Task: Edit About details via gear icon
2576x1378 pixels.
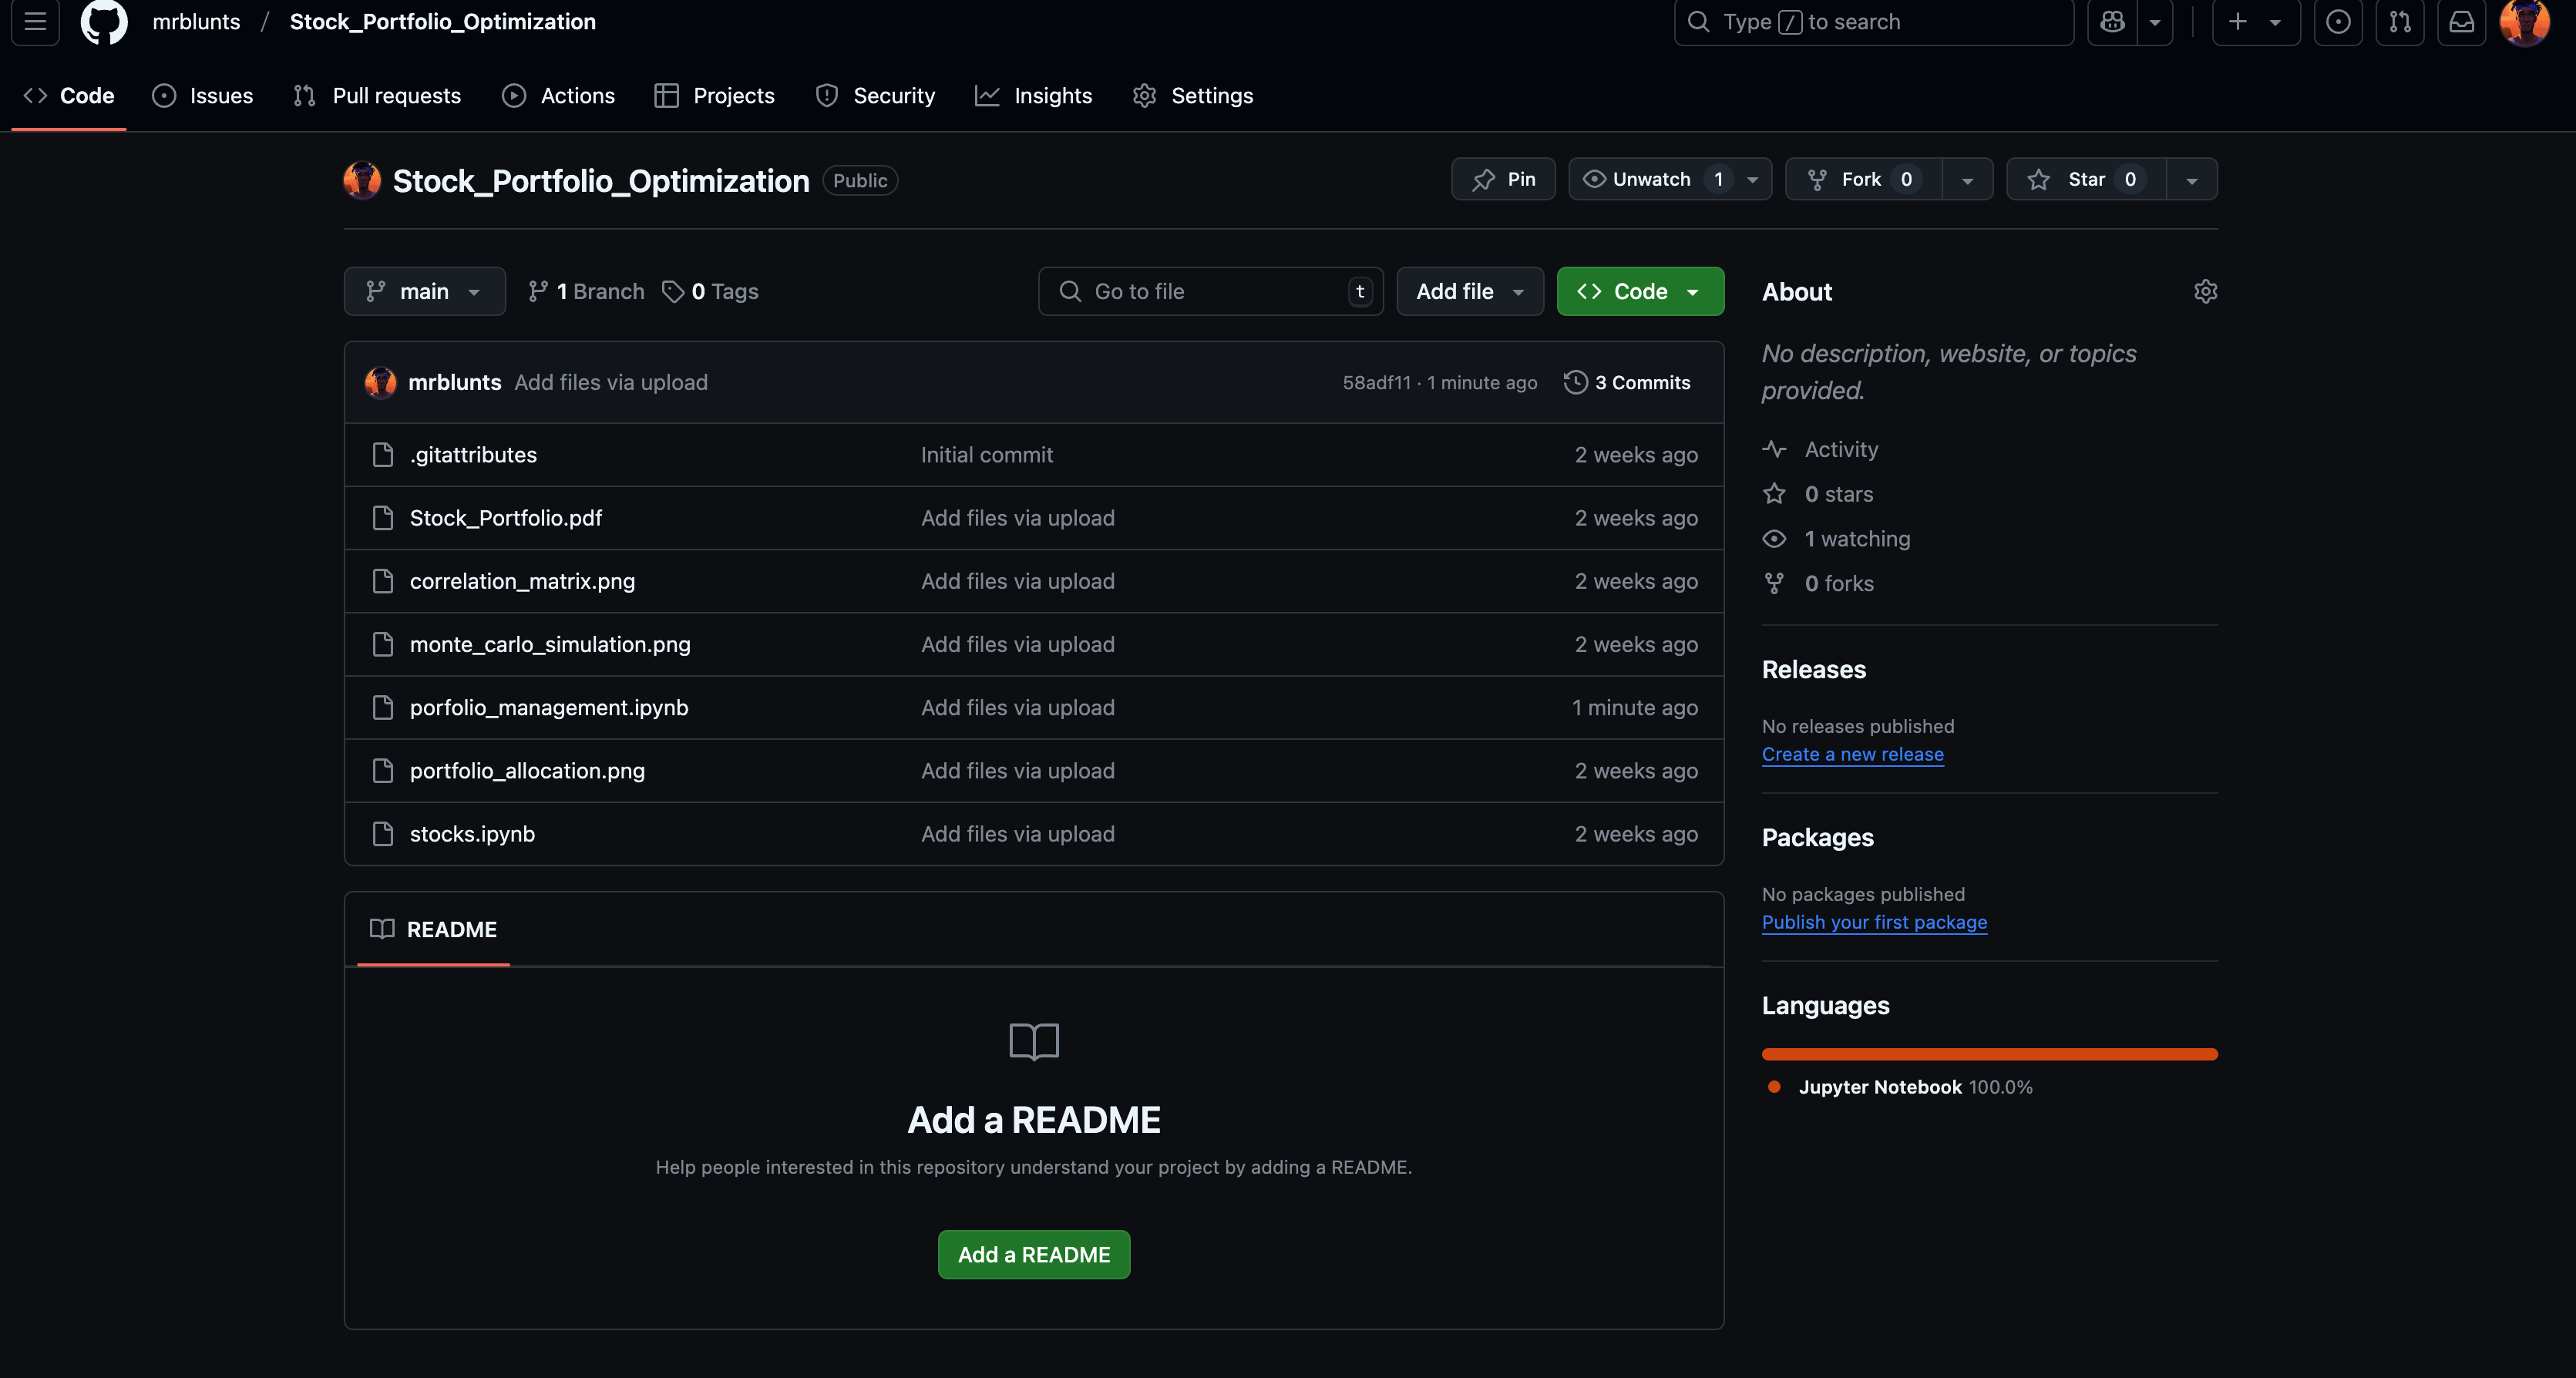Action: coord(2205,291)
